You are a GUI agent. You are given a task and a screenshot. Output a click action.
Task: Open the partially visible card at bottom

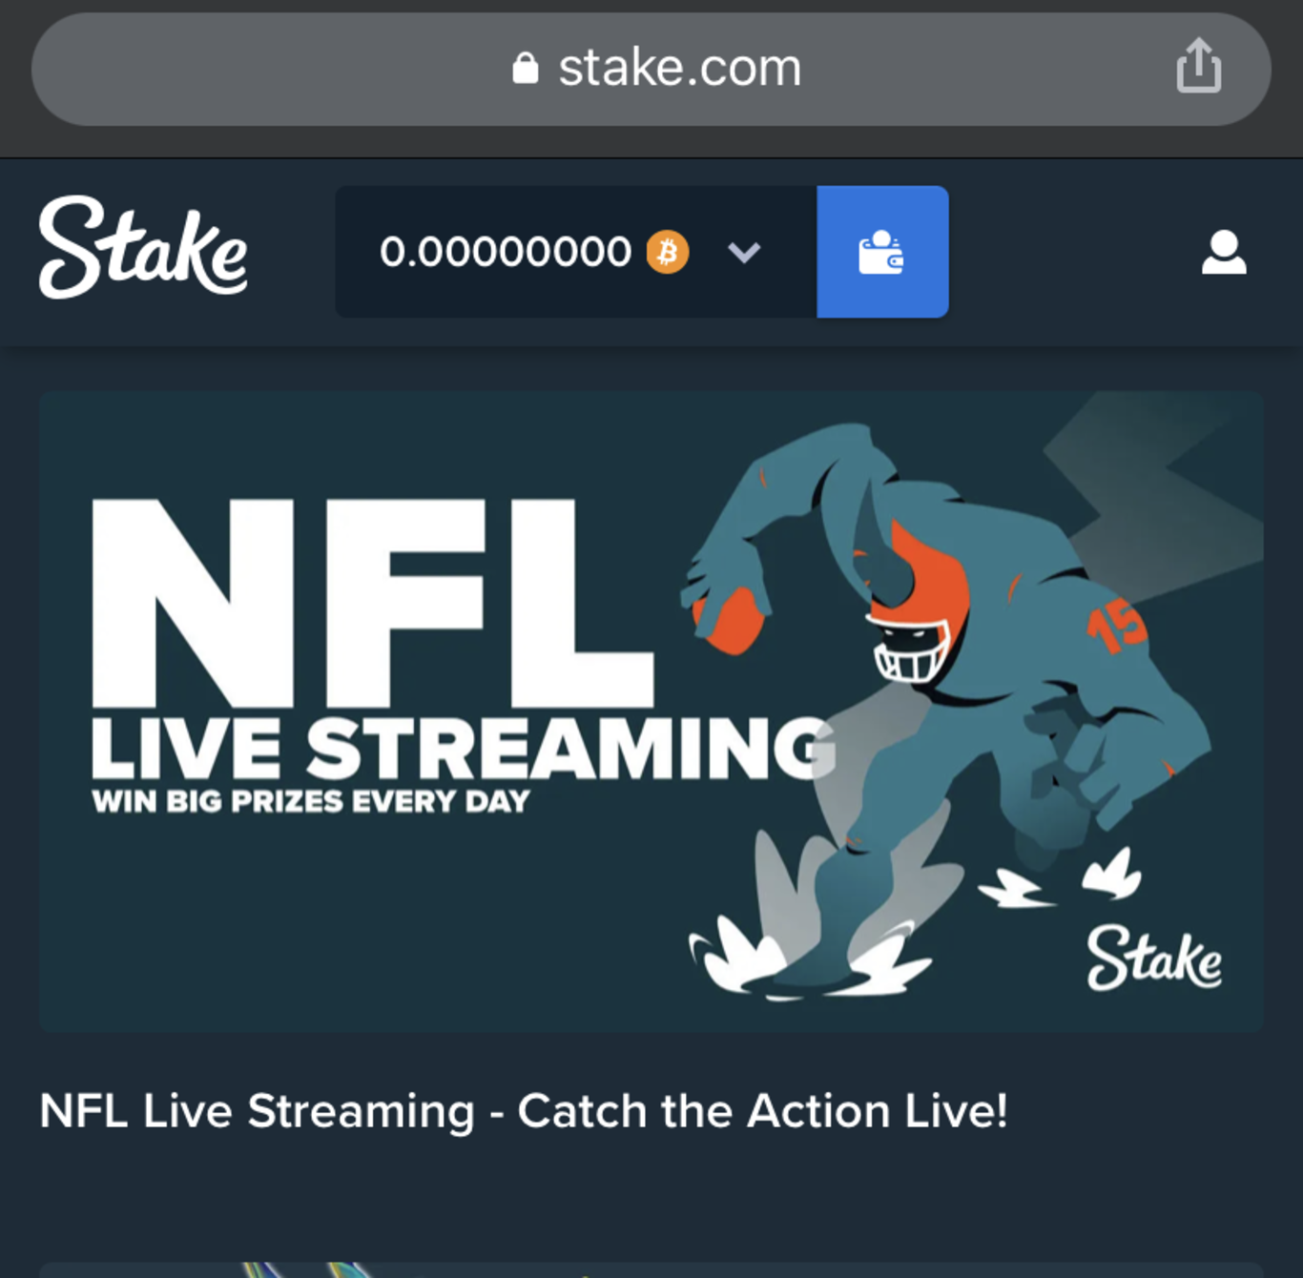651,1269
